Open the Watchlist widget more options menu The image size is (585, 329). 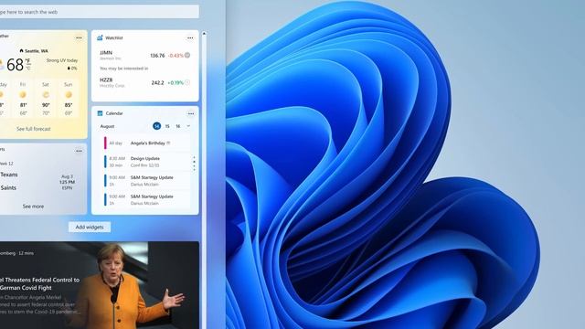tap(190, 38)
